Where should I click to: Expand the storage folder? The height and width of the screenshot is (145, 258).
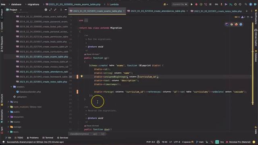tap(8, 127)
